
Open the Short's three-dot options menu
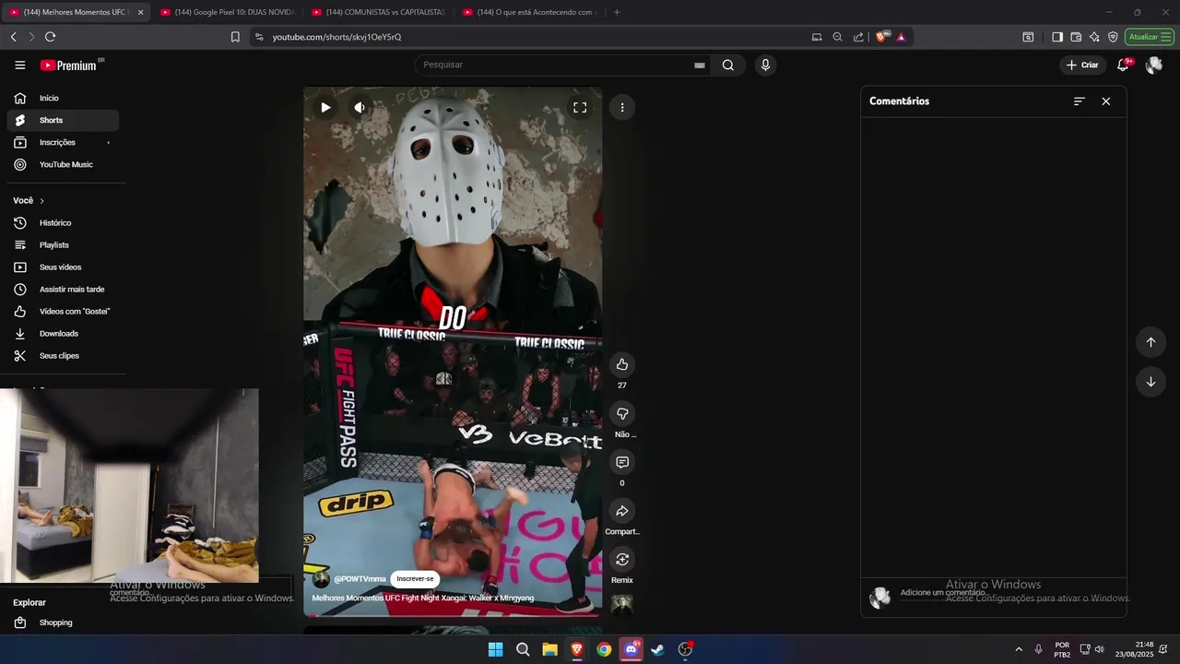[x=622, y=107]
